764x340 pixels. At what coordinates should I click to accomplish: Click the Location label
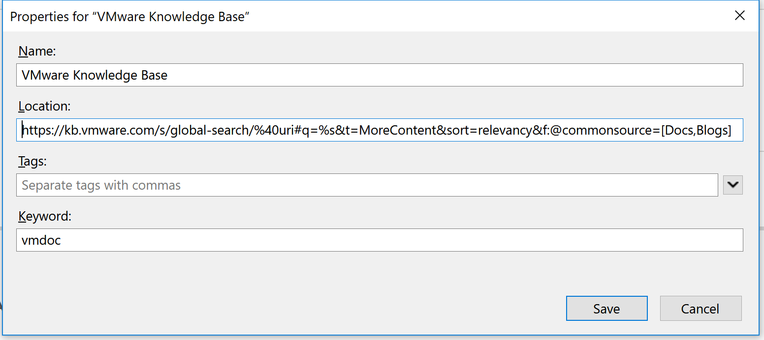click(x=45, y=106)
